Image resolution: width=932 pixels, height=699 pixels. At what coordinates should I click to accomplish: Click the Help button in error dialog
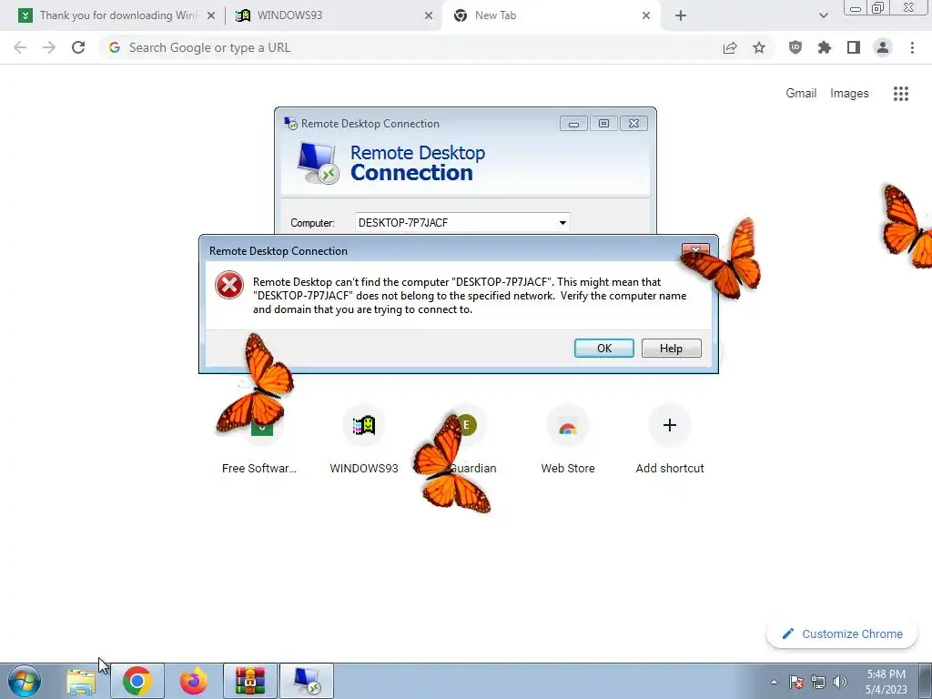point(671,349)
